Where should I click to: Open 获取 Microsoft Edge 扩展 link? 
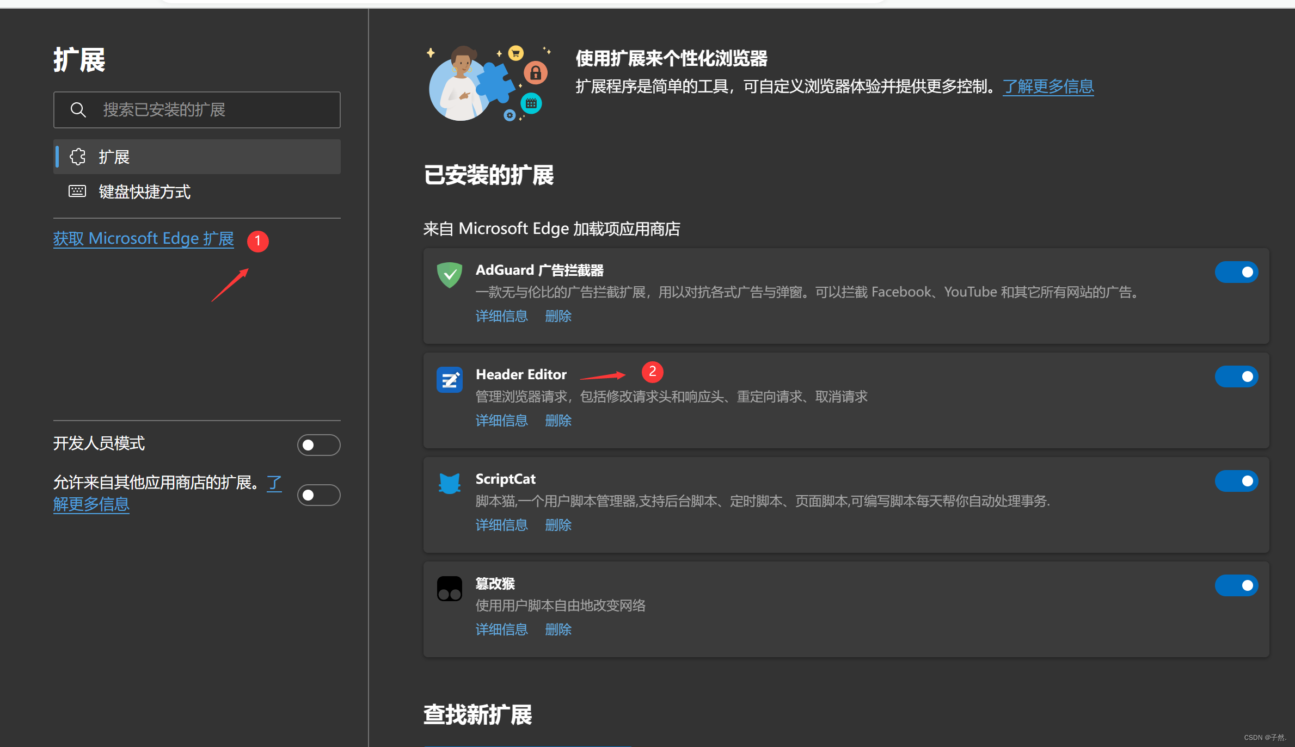pyautogui.click(x=144, y=238)
